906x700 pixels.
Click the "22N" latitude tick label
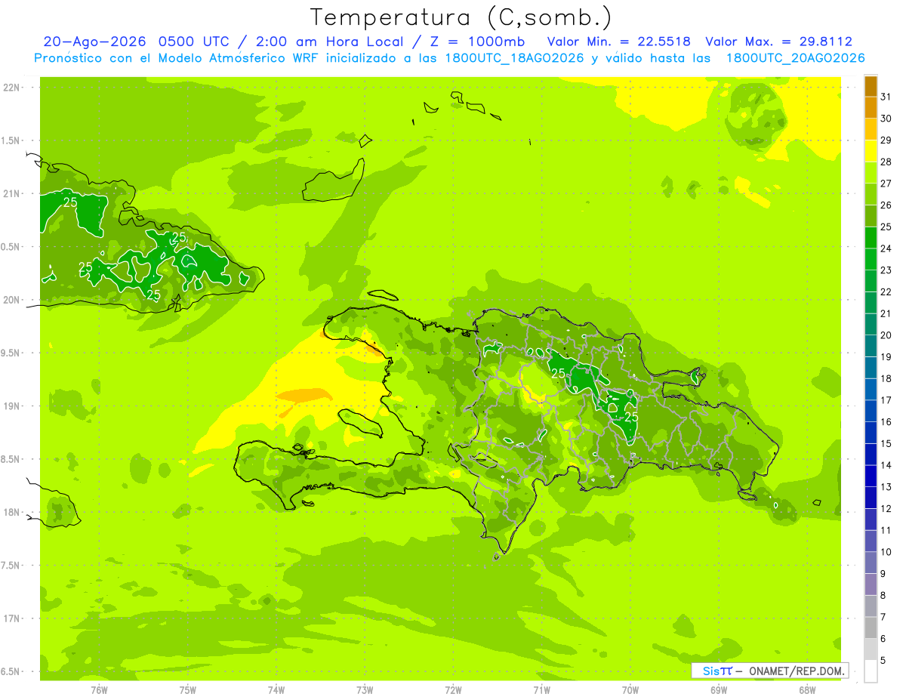click(x=13, y=88)
